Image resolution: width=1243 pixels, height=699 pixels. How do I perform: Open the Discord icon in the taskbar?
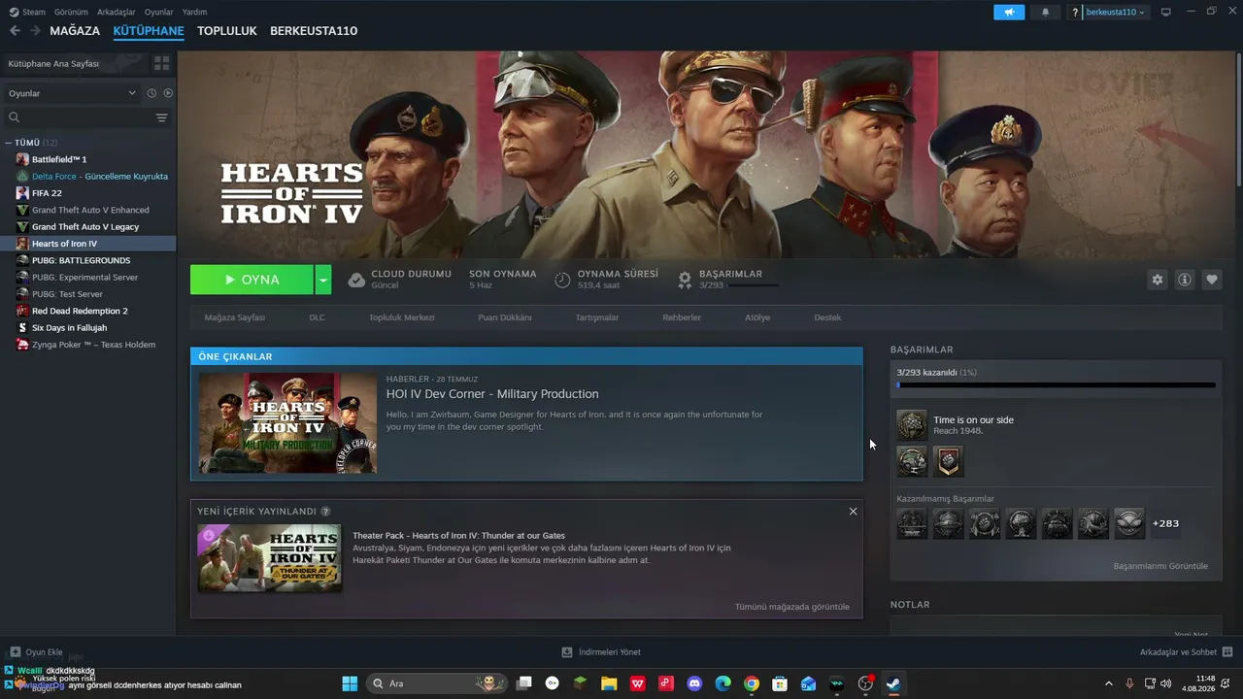click(694, 683)
